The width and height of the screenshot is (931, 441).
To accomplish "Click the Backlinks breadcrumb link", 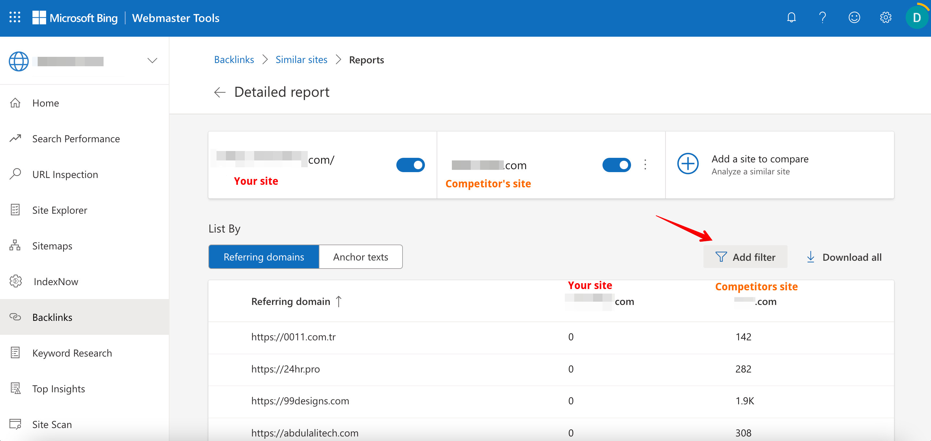I will click(x=234, y=59).
